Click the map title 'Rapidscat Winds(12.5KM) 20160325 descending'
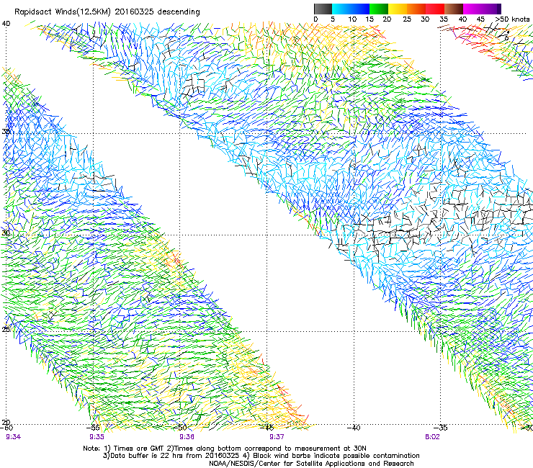The image size is (533, 468). [x=107, y=12]
